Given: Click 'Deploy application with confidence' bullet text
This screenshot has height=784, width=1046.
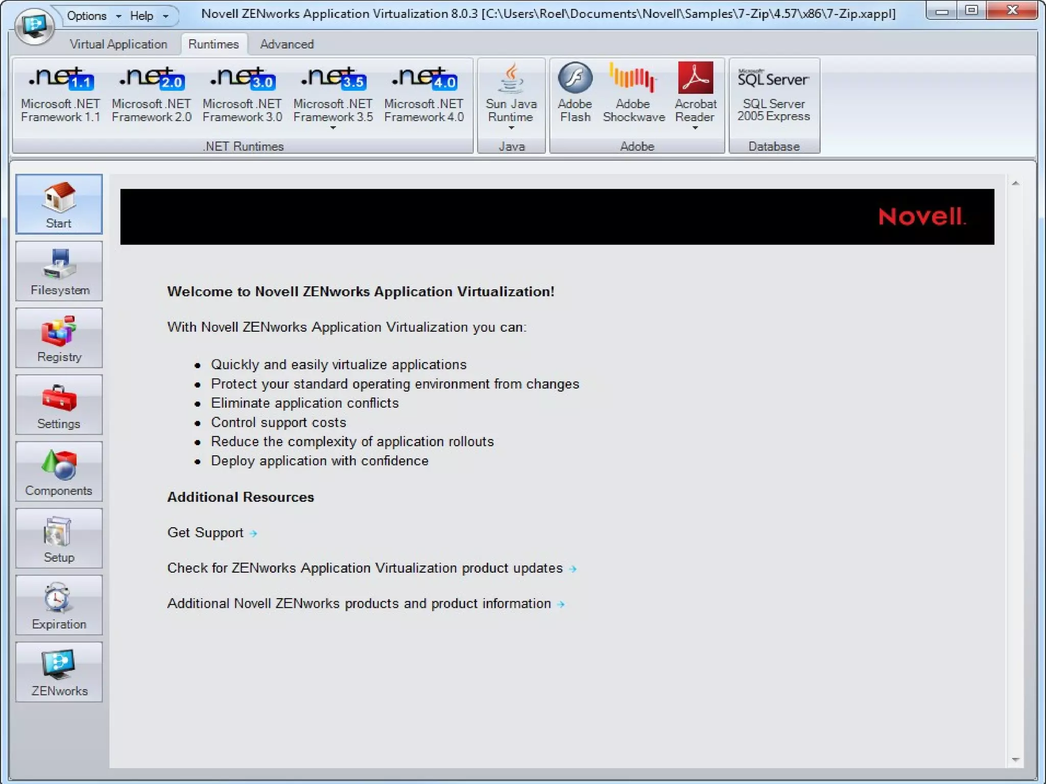Looking at the screenshot, I should [x=320, y=461].
